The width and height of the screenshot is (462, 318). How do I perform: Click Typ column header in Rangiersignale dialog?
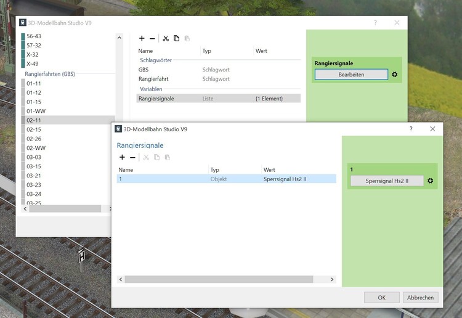[x=235, y=169]
